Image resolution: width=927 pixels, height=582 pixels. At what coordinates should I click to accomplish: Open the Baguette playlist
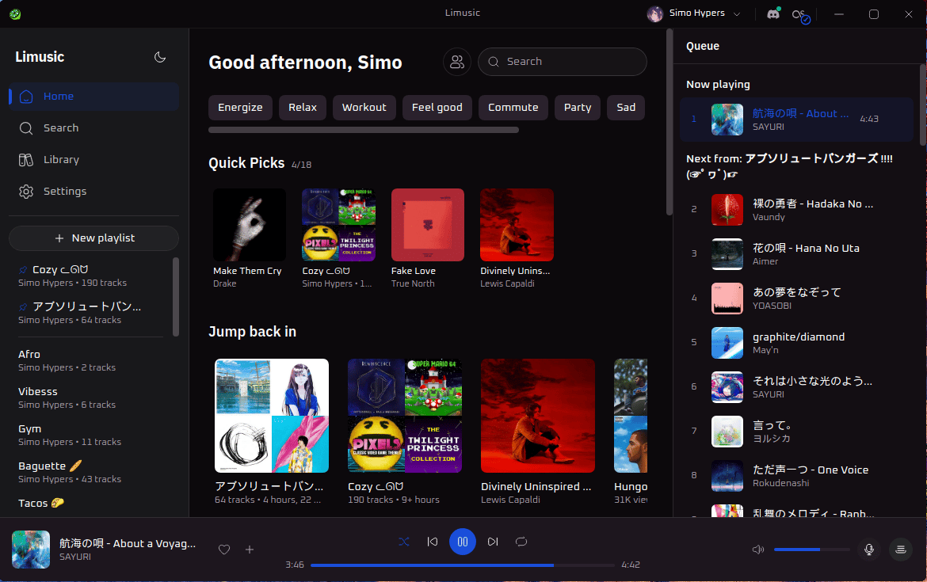click(x=89, y=472)
